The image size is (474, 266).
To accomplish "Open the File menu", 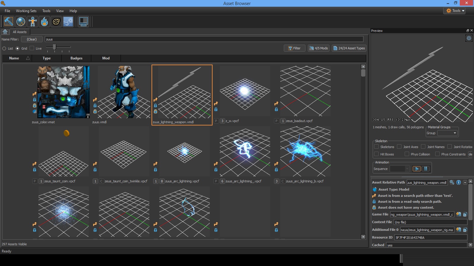I will (x=7, y=11).
